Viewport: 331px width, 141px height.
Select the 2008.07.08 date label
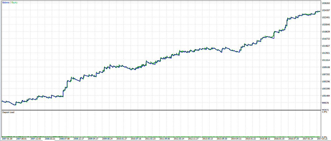pos(64,139)
